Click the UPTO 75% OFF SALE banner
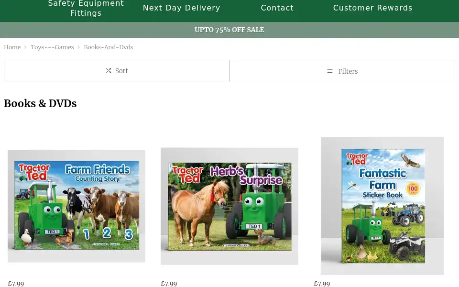 click(x=229, y=30)
